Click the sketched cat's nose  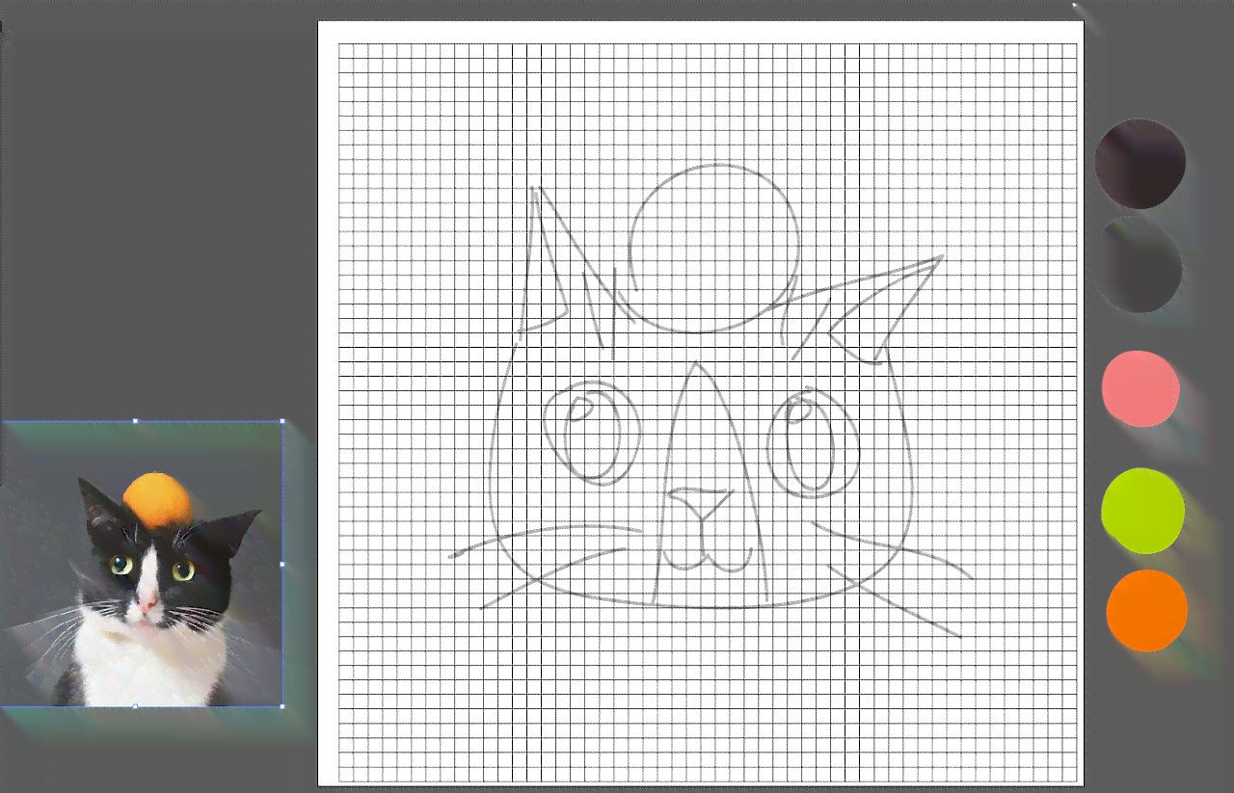700,503
